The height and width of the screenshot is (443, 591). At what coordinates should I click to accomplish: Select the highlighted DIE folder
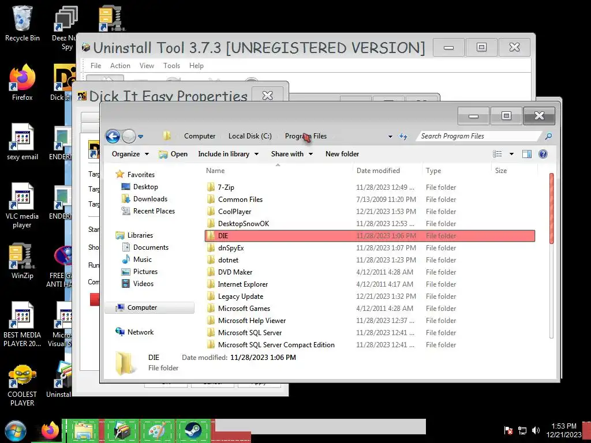[370, 236]
